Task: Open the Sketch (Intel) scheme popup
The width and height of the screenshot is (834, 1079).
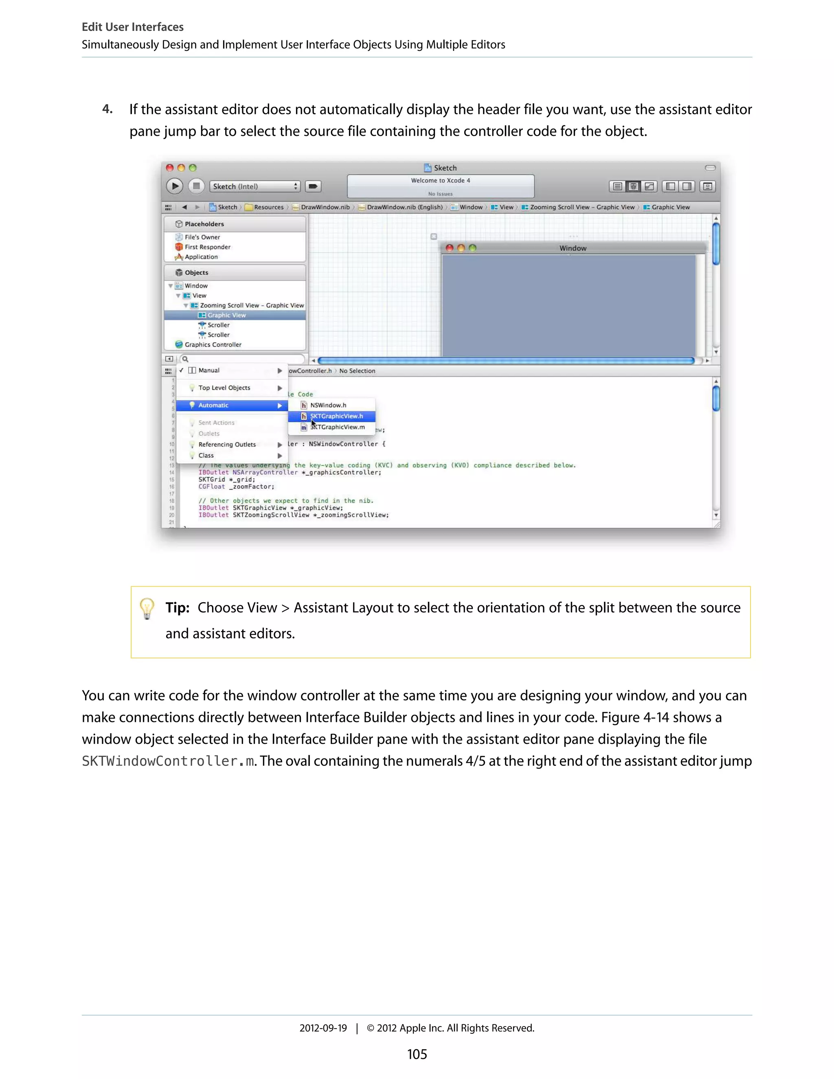Action: tap(255, 186)
